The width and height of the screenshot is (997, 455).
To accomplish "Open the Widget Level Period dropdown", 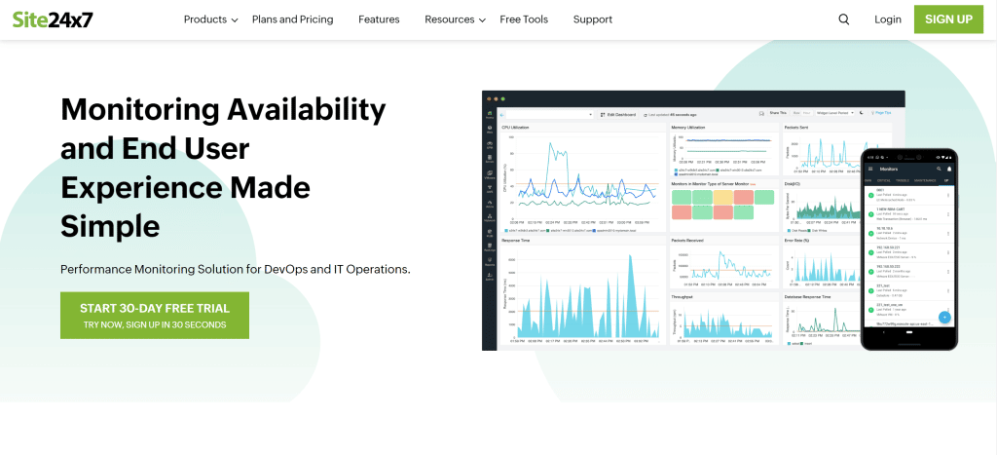I will (834, 113).
